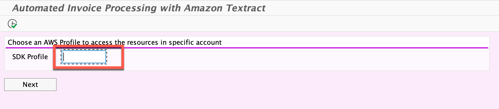Click the phrase 'specific account' in the header
The width and height of the screenshot is (499, 109).
coord(195,42)
